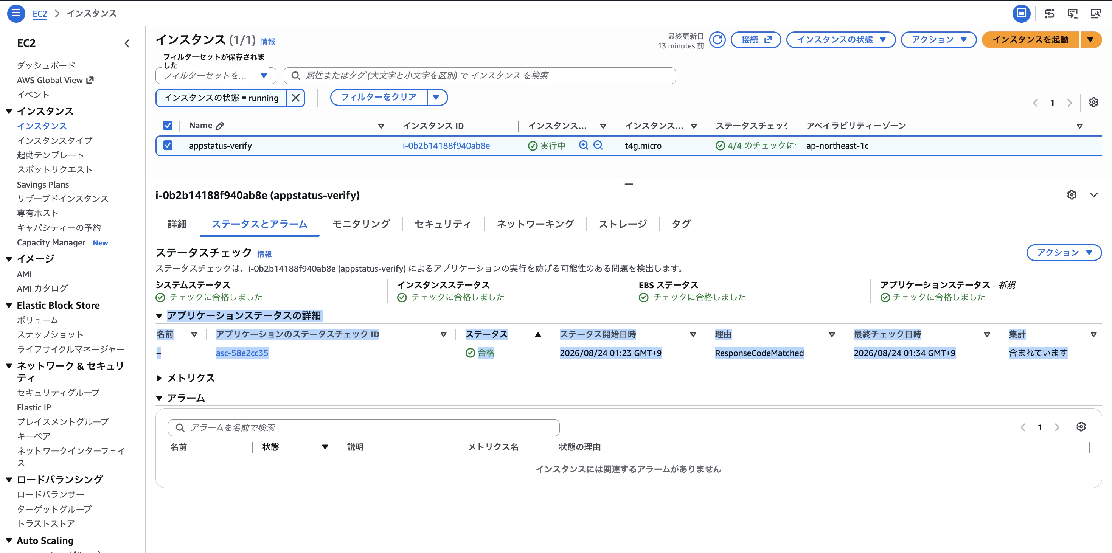Remove the running state filter
Image resolution: width=1112 pixels, height=553 pixels.
[296, 98]
